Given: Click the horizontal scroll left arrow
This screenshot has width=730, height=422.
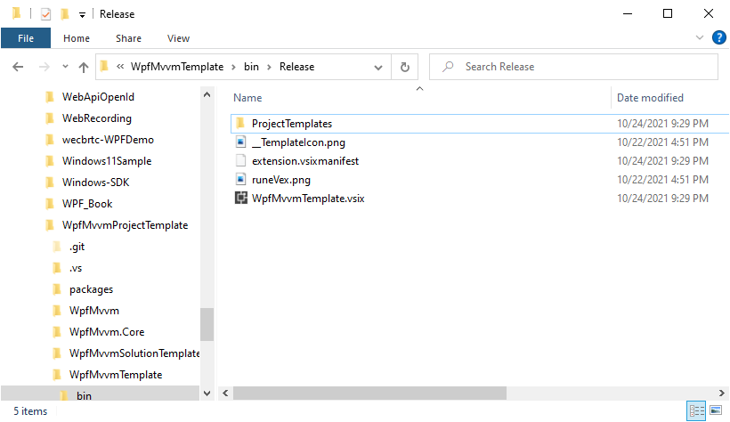Looking at the screenshot, I should click(x=225, y=394).
